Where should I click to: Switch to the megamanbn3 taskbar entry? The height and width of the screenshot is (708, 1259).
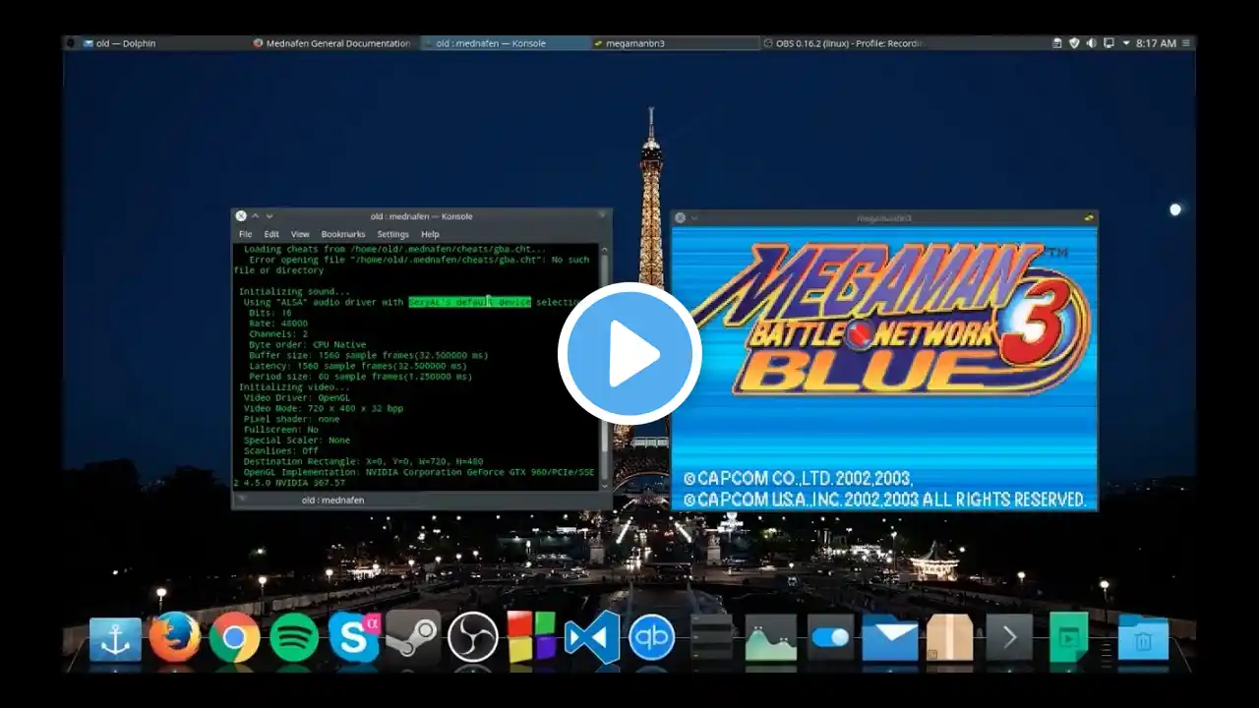pyautogui.click(x=676, y=43)
